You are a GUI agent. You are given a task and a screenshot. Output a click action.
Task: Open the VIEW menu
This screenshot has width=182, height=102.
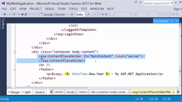click(23, 9)
